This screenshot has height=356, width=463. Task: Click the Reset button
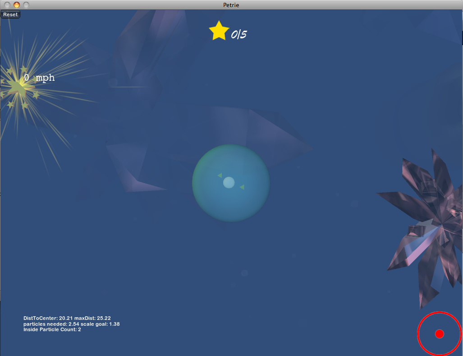point(10,14)
